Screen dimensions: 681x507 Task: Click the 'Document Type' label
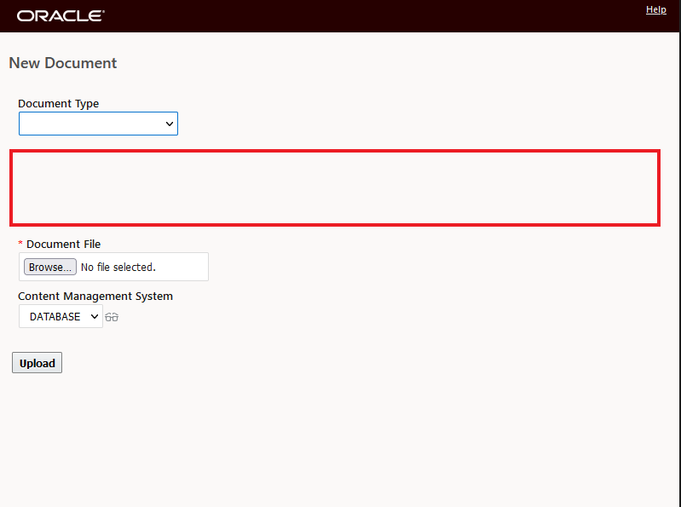click(x=58, y=104)
